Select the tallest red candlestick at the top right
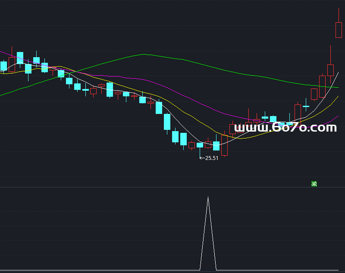Image resolution: width=345 pixels, height=273 pixels. click(339, 30)
